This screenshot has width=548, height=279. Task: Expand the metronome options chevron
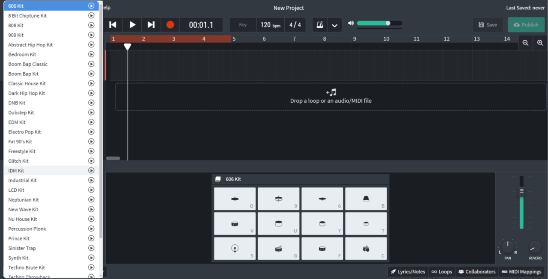[x=334, y=25]
